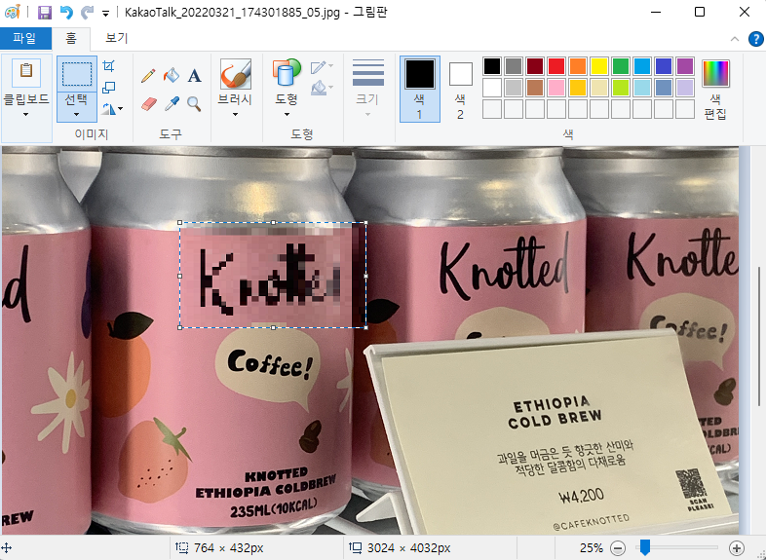The image size is (766, 560).
Task: Click the zoom slider handle
Action: click(x=645, y=547)
